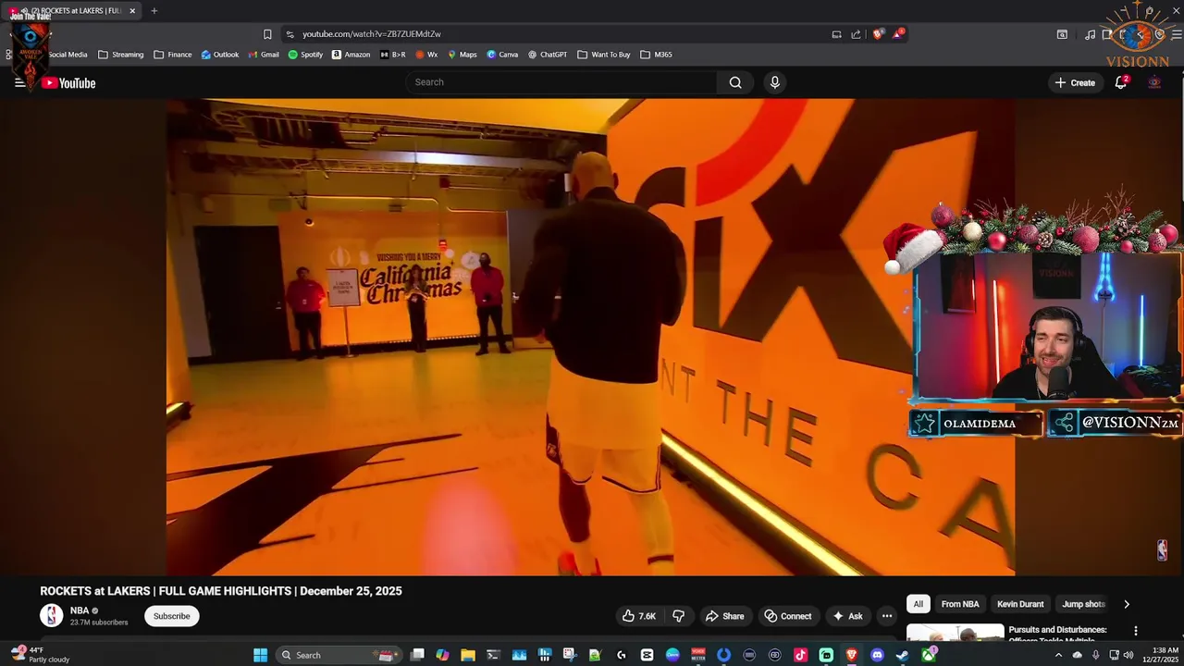This screenshot has height=666, width=1184.
Task: Select the All filter chip
Action: coord(919,604)
